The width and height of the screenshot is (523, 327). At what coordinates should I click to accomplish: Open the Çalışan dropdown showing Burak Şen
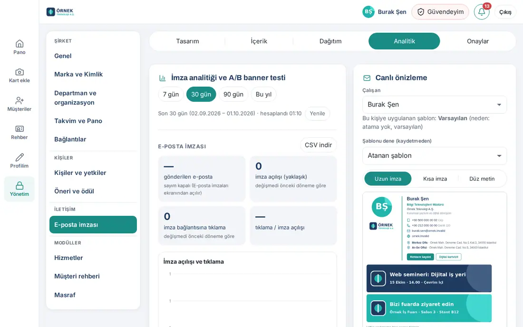tap(434, 105)
